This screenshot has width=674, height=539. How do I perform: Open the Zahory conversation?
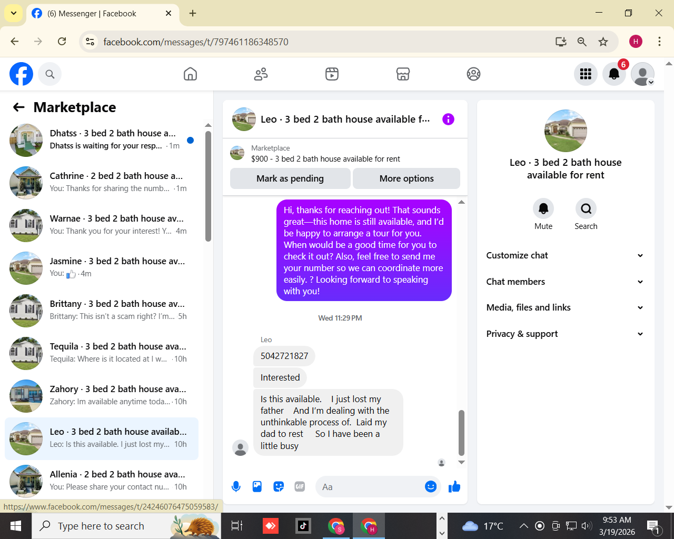102,396
